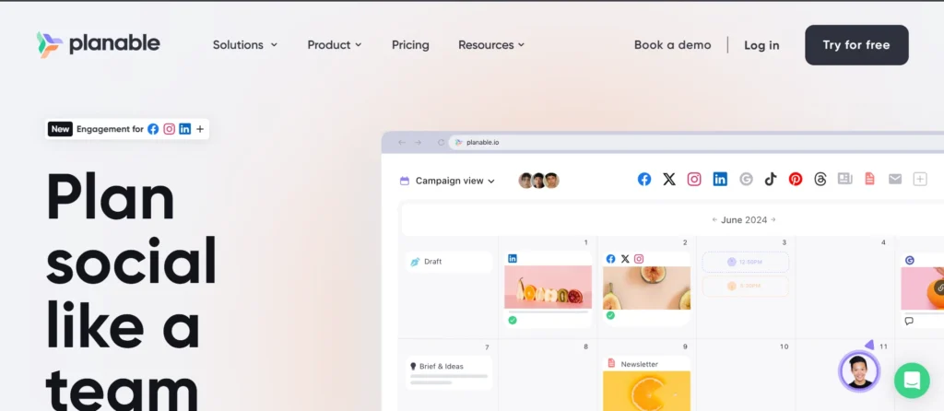Go to next month arrow after June 2024

pos(773,219)
